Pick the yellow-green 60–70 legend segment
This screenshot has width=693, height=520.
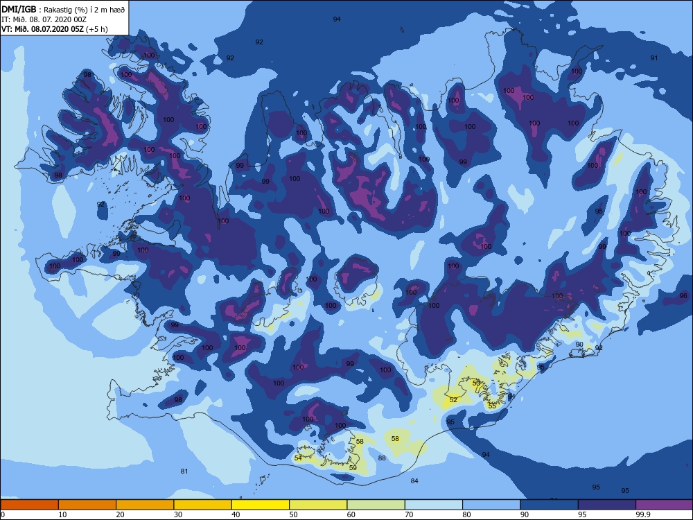click(376, 505)
